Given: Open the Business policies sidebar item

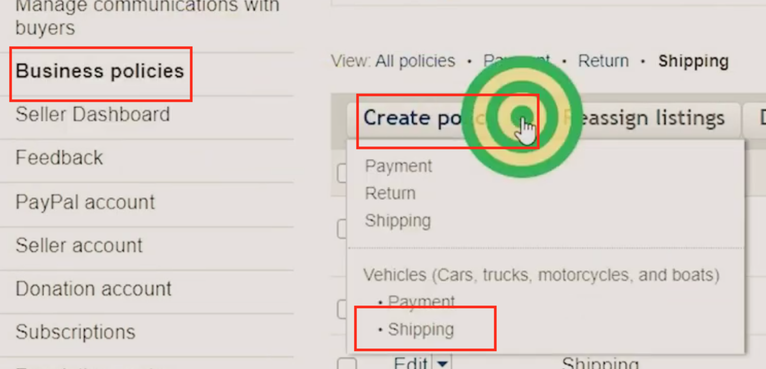Looking at the screenshot, I should pos(100,71).
